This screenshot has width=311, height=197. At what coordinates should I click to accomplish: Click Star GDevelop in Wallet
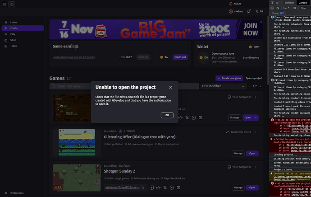(251, 58)
